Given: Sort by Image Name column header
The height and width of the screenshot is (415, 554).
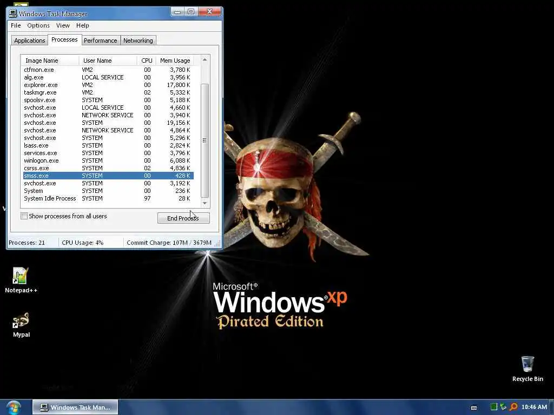Looking at the screenshot, I should (x=50, y=61).
